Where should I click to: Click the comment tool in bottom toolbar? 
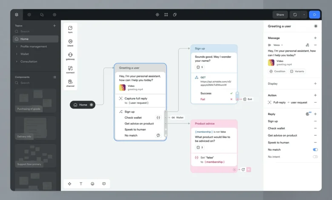click(x=104, y=184)
